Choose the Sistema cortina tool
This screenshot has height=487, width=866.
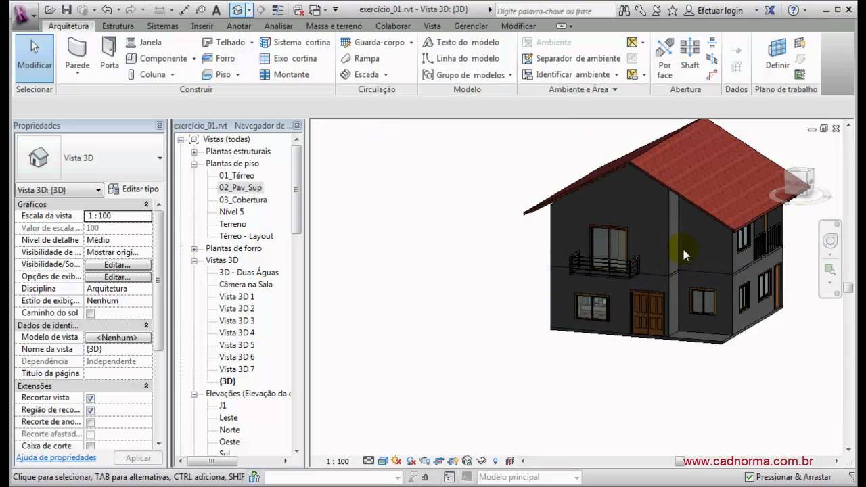295,42
